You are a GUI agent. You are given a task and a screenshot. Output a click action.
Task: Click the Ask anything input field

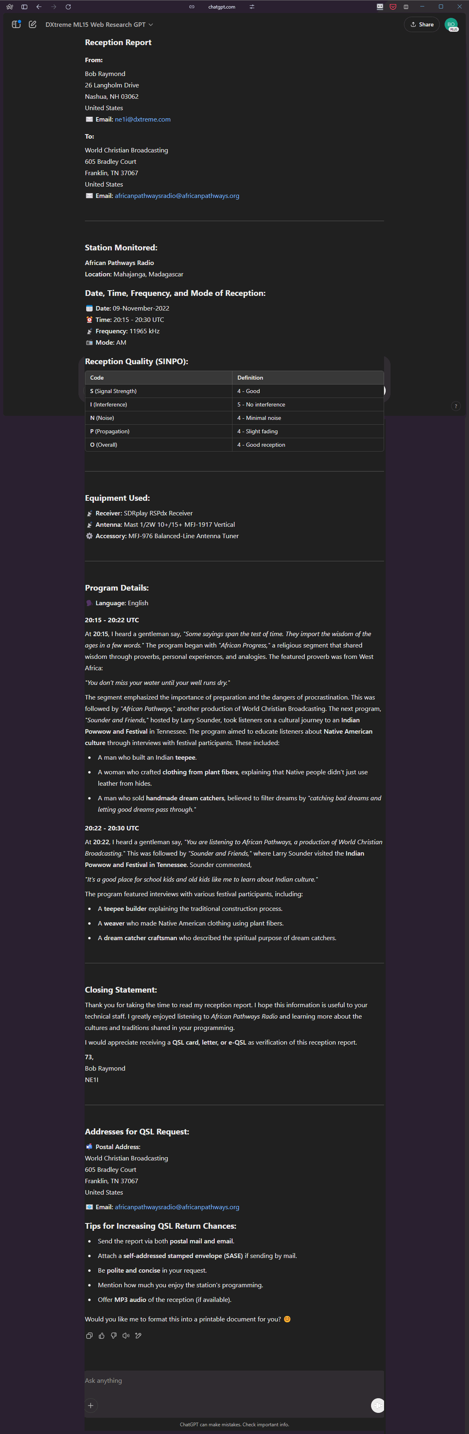[234, 1380]
